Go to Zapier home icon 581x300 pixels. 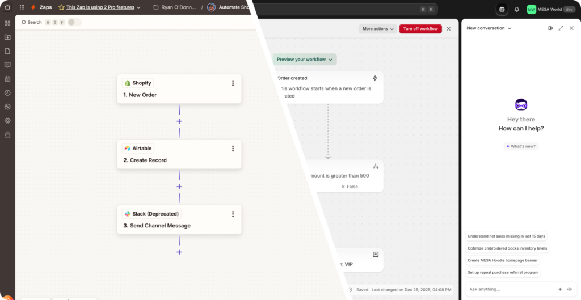pyautogui.click(x=7, y=7)
